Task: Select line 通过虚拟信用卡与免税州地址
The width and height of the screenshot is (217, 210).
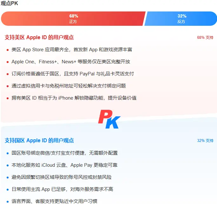Action: (69, 86)
